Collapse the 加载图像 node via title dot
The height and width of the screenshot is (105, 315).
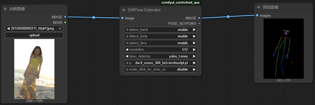[5, 9]
